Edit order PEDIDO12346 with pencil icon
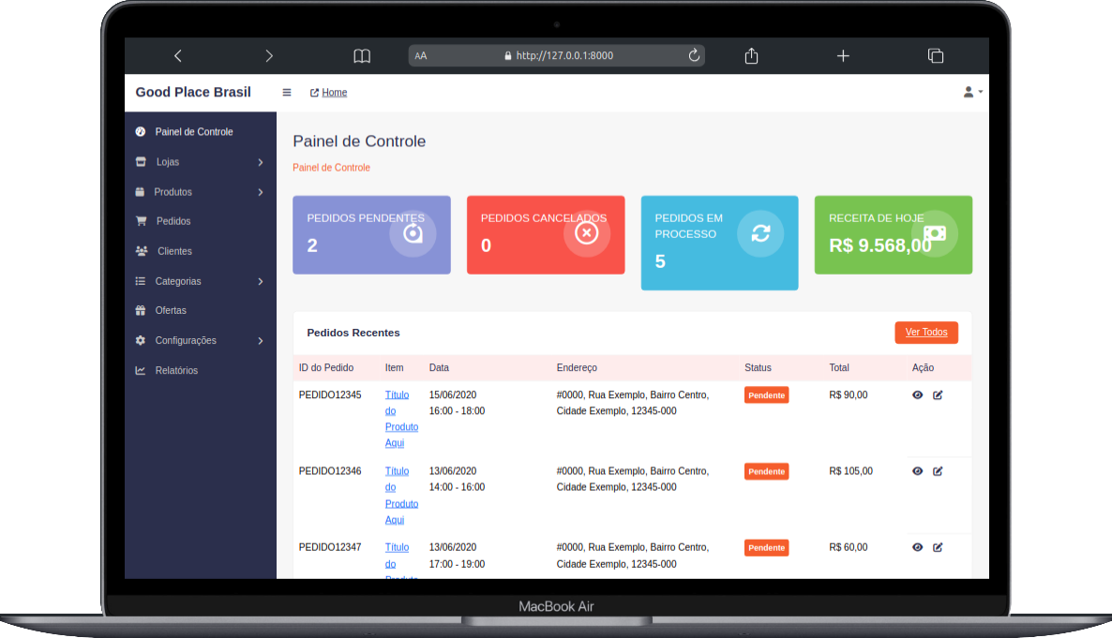 point(938,470)
